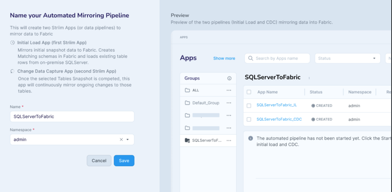Focus the Search by Apps name field
The height and width of the screenshot is (192, 392).
(277, 58)
